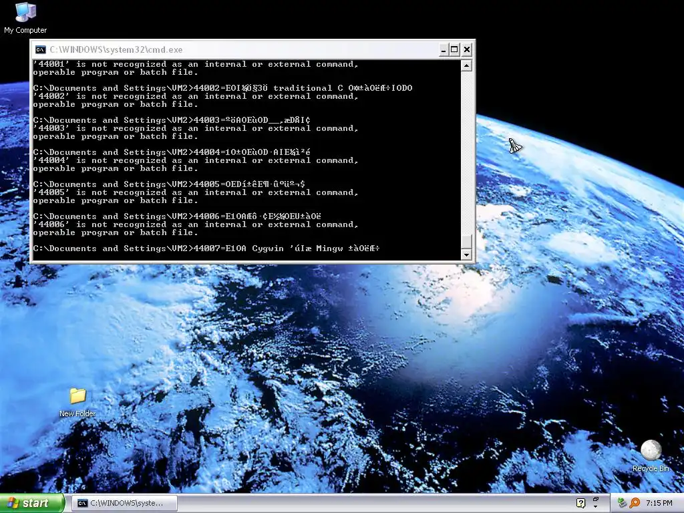The height and width of the screenshot is (513, 684).
Task: Click the console scrollbar up arrow
Action: 466,66
